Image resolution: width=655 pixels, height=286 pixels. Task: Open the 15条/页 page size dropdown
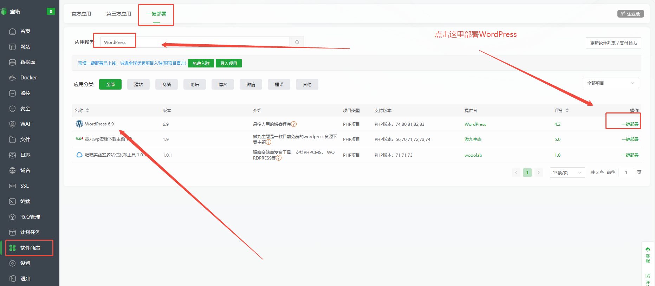click(567, 173)
